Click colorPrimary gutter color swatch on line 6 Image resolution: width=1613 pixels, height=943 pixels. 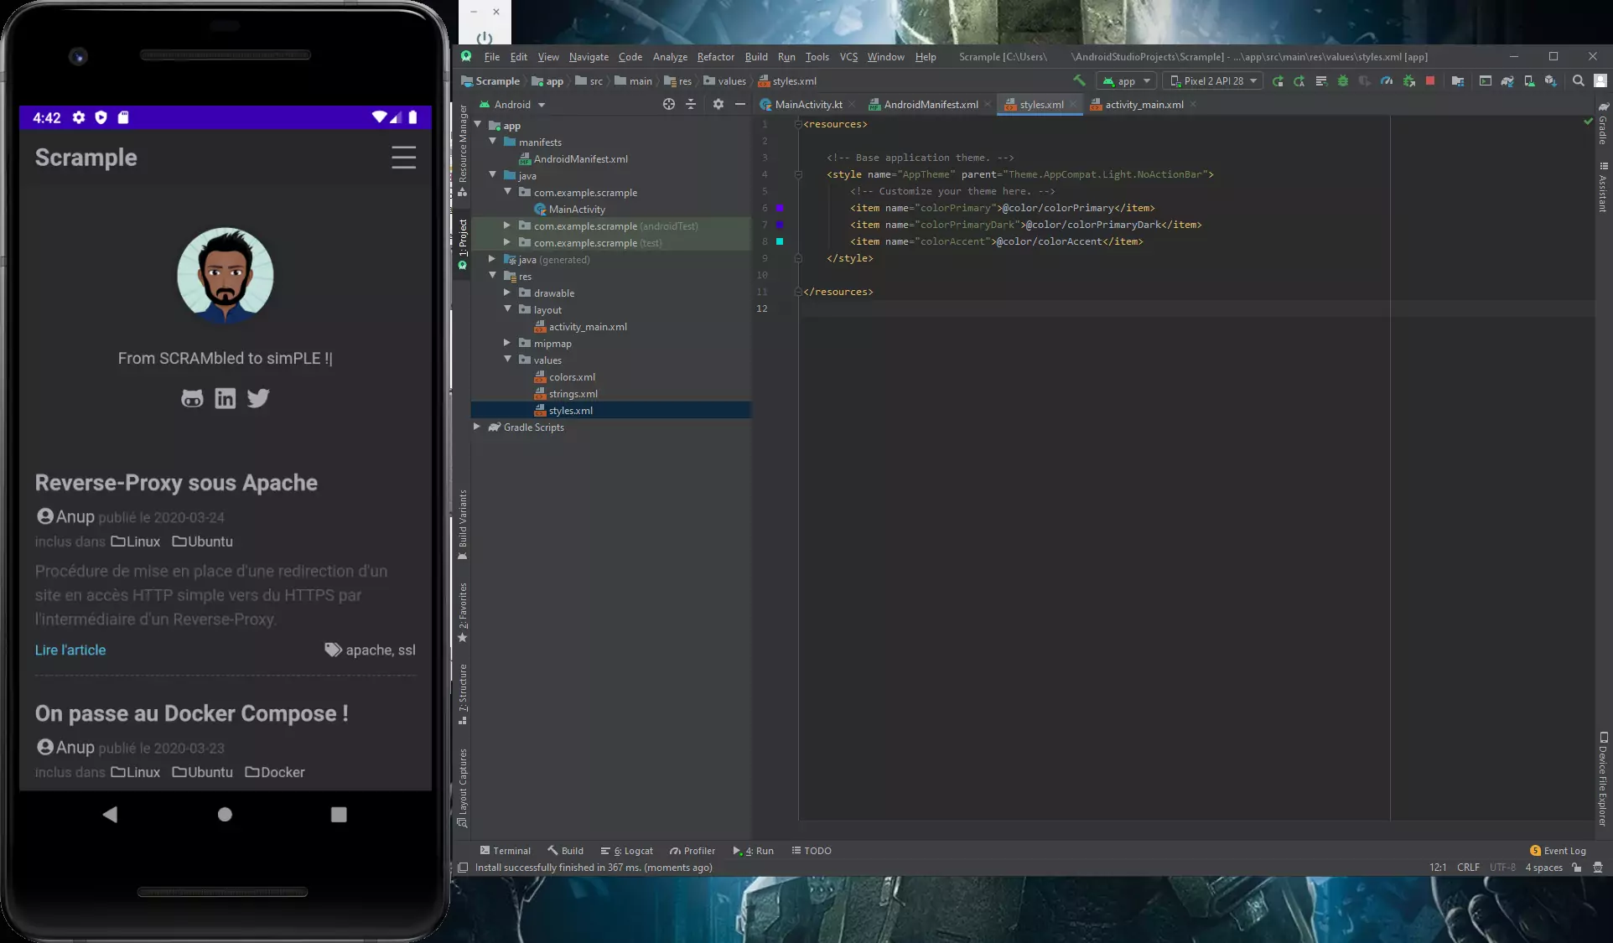[780, 208]
